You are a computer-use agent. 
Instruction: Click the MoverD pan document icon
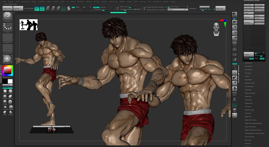235,22
